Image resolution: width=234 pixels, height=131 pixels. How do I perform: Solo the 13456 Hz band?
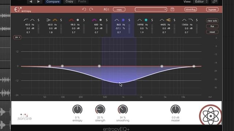pyautogui.click(x=197, y=20)
